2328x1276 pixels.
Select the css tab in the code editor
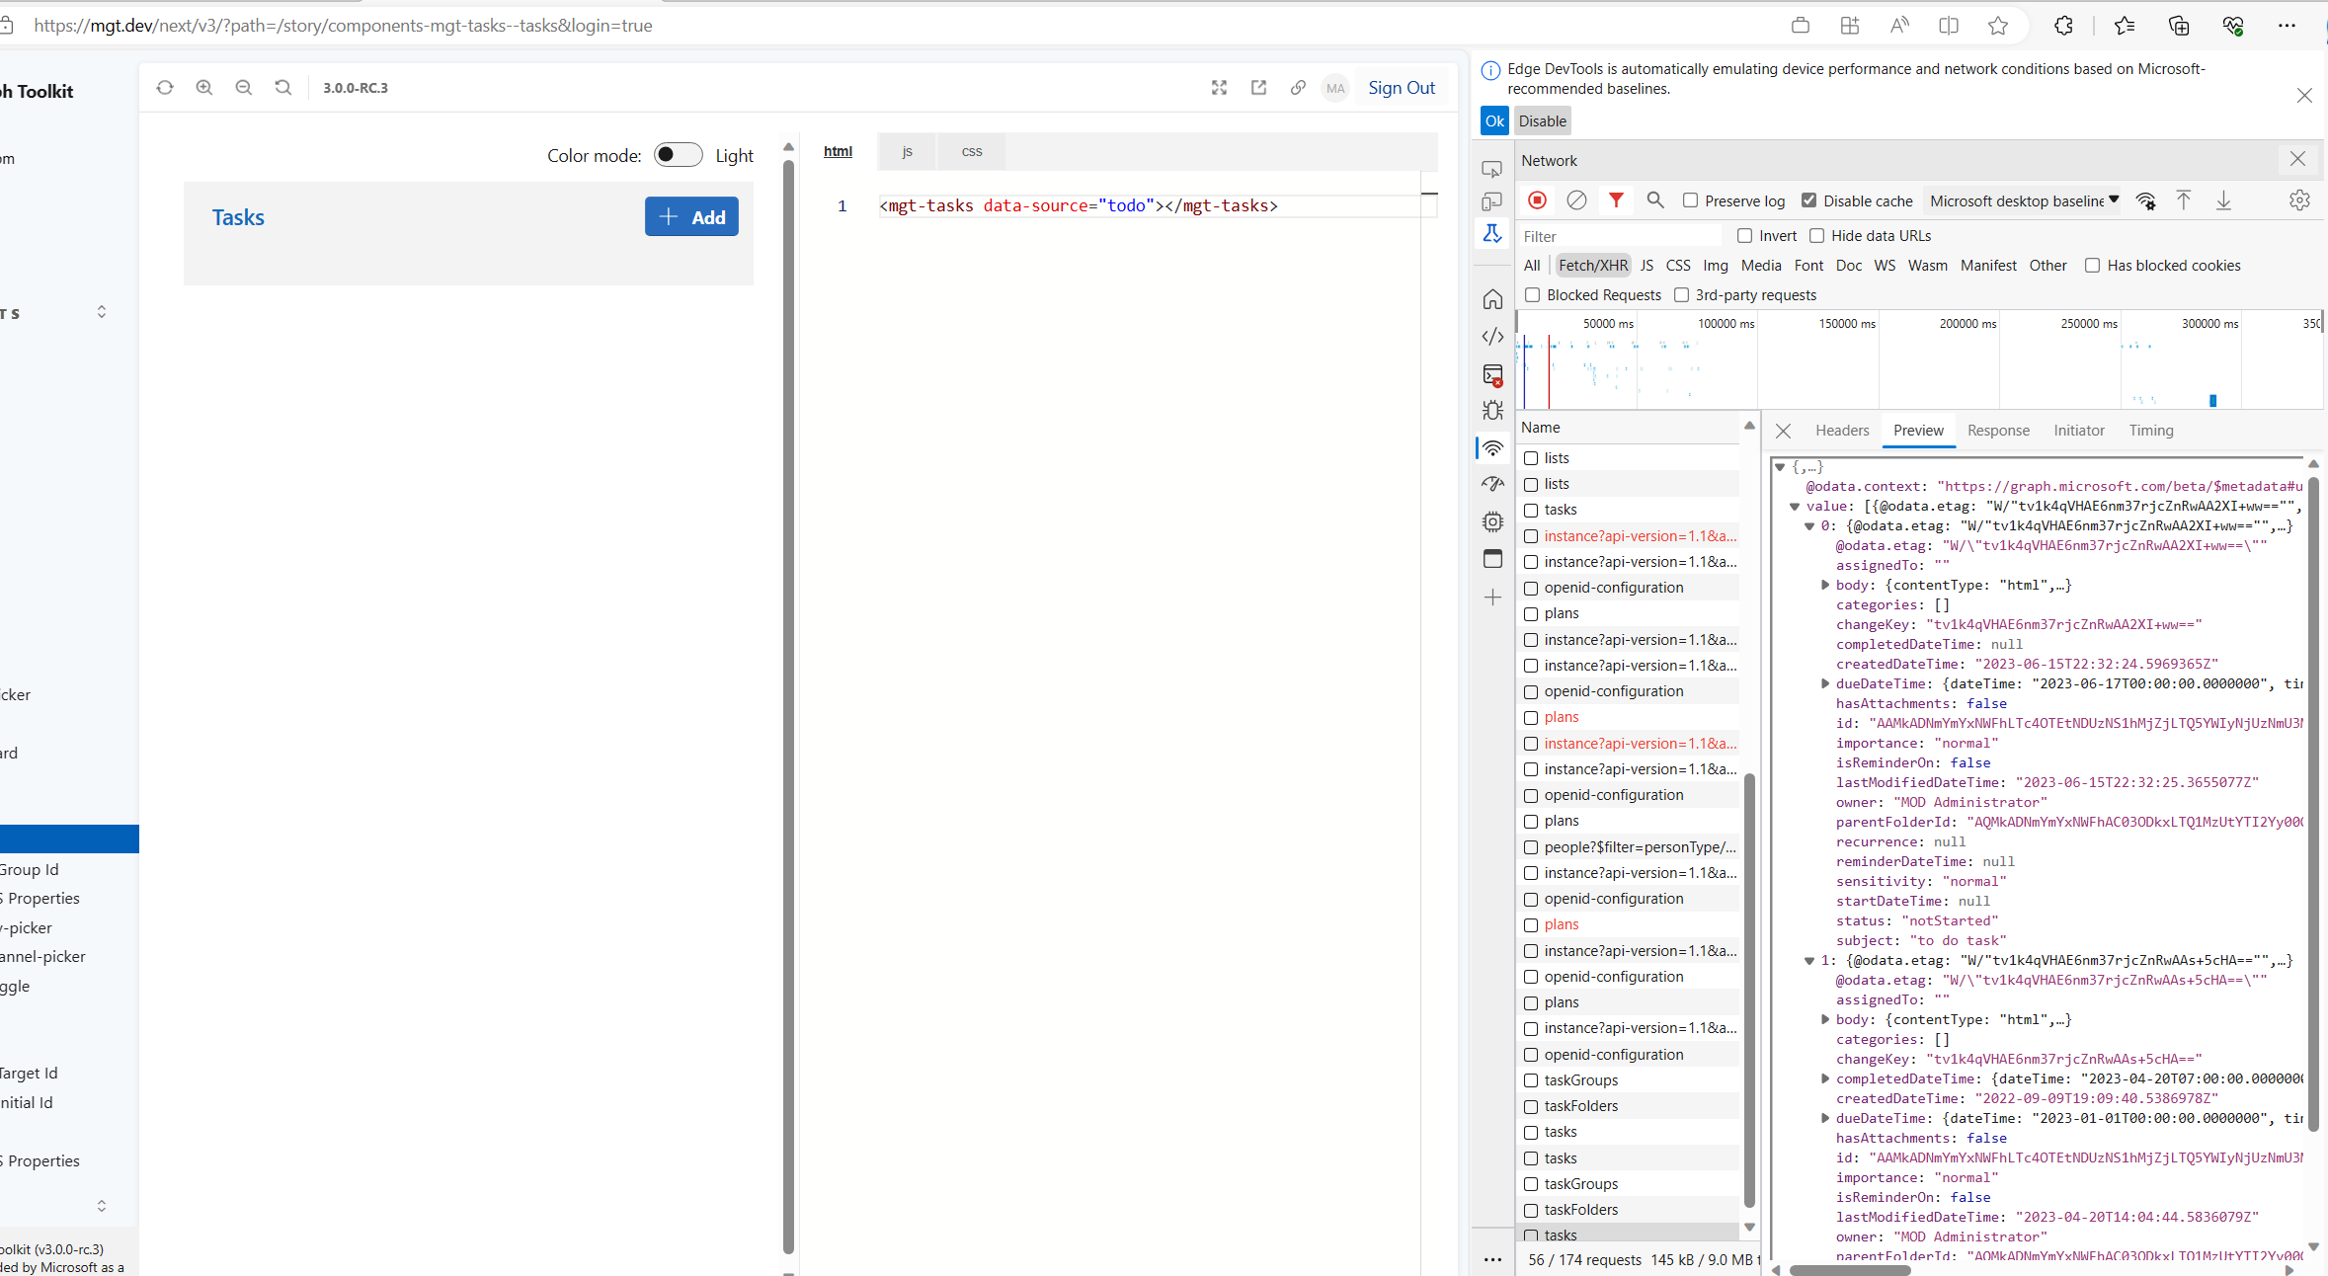[971, 151]
